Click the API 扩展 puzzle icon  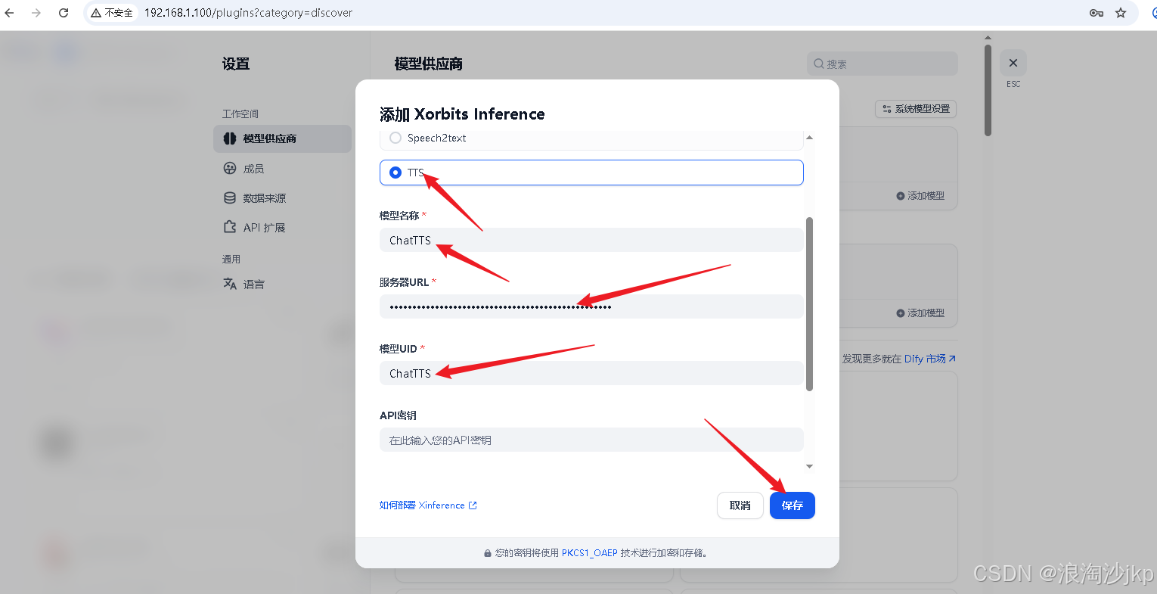230,227
